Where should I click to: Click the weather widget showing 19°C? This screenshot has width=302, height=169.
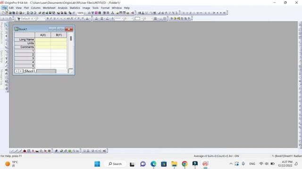[x=11, y=164]
